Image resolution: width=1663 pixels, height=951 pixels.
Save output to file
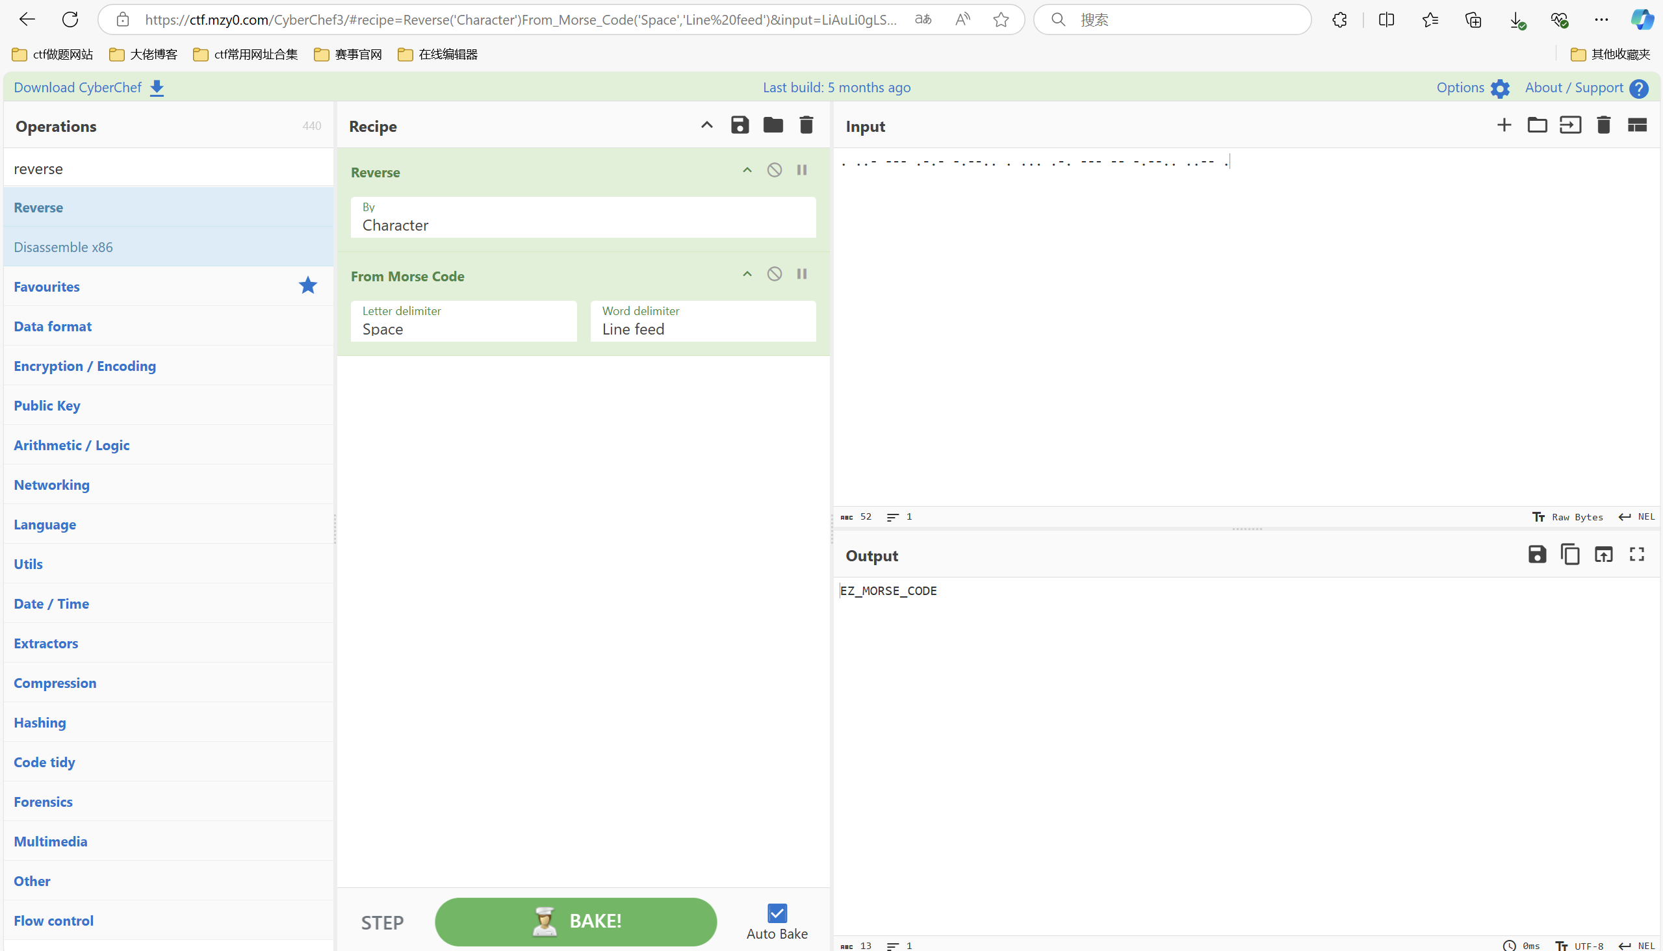pos(1537,555)
